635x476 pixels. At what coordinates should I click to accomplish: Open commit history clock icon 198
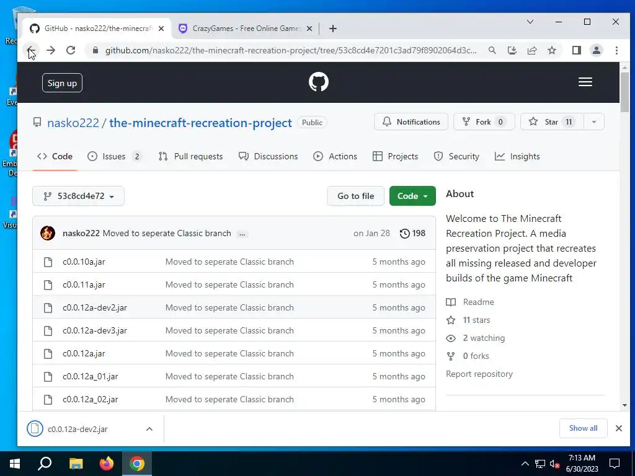[412, 233]
